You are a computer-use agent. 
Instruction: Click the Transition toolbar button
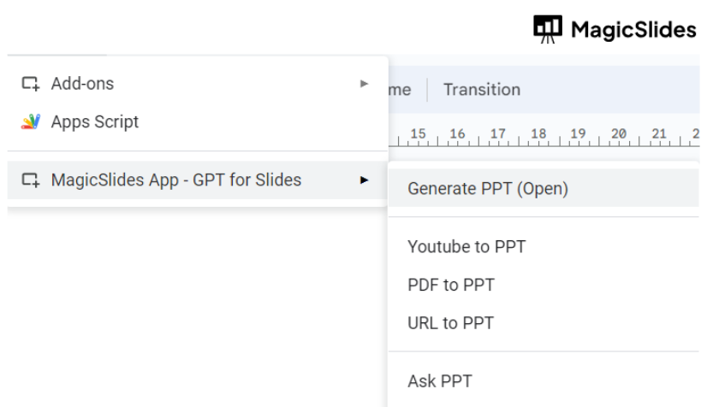(481, 90)
